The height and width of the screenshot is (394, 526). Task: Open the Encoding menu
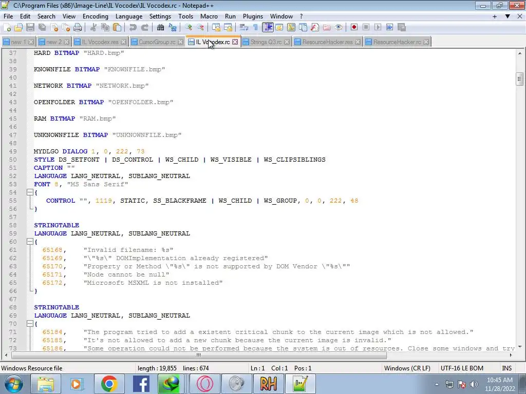tap(95, 16)
